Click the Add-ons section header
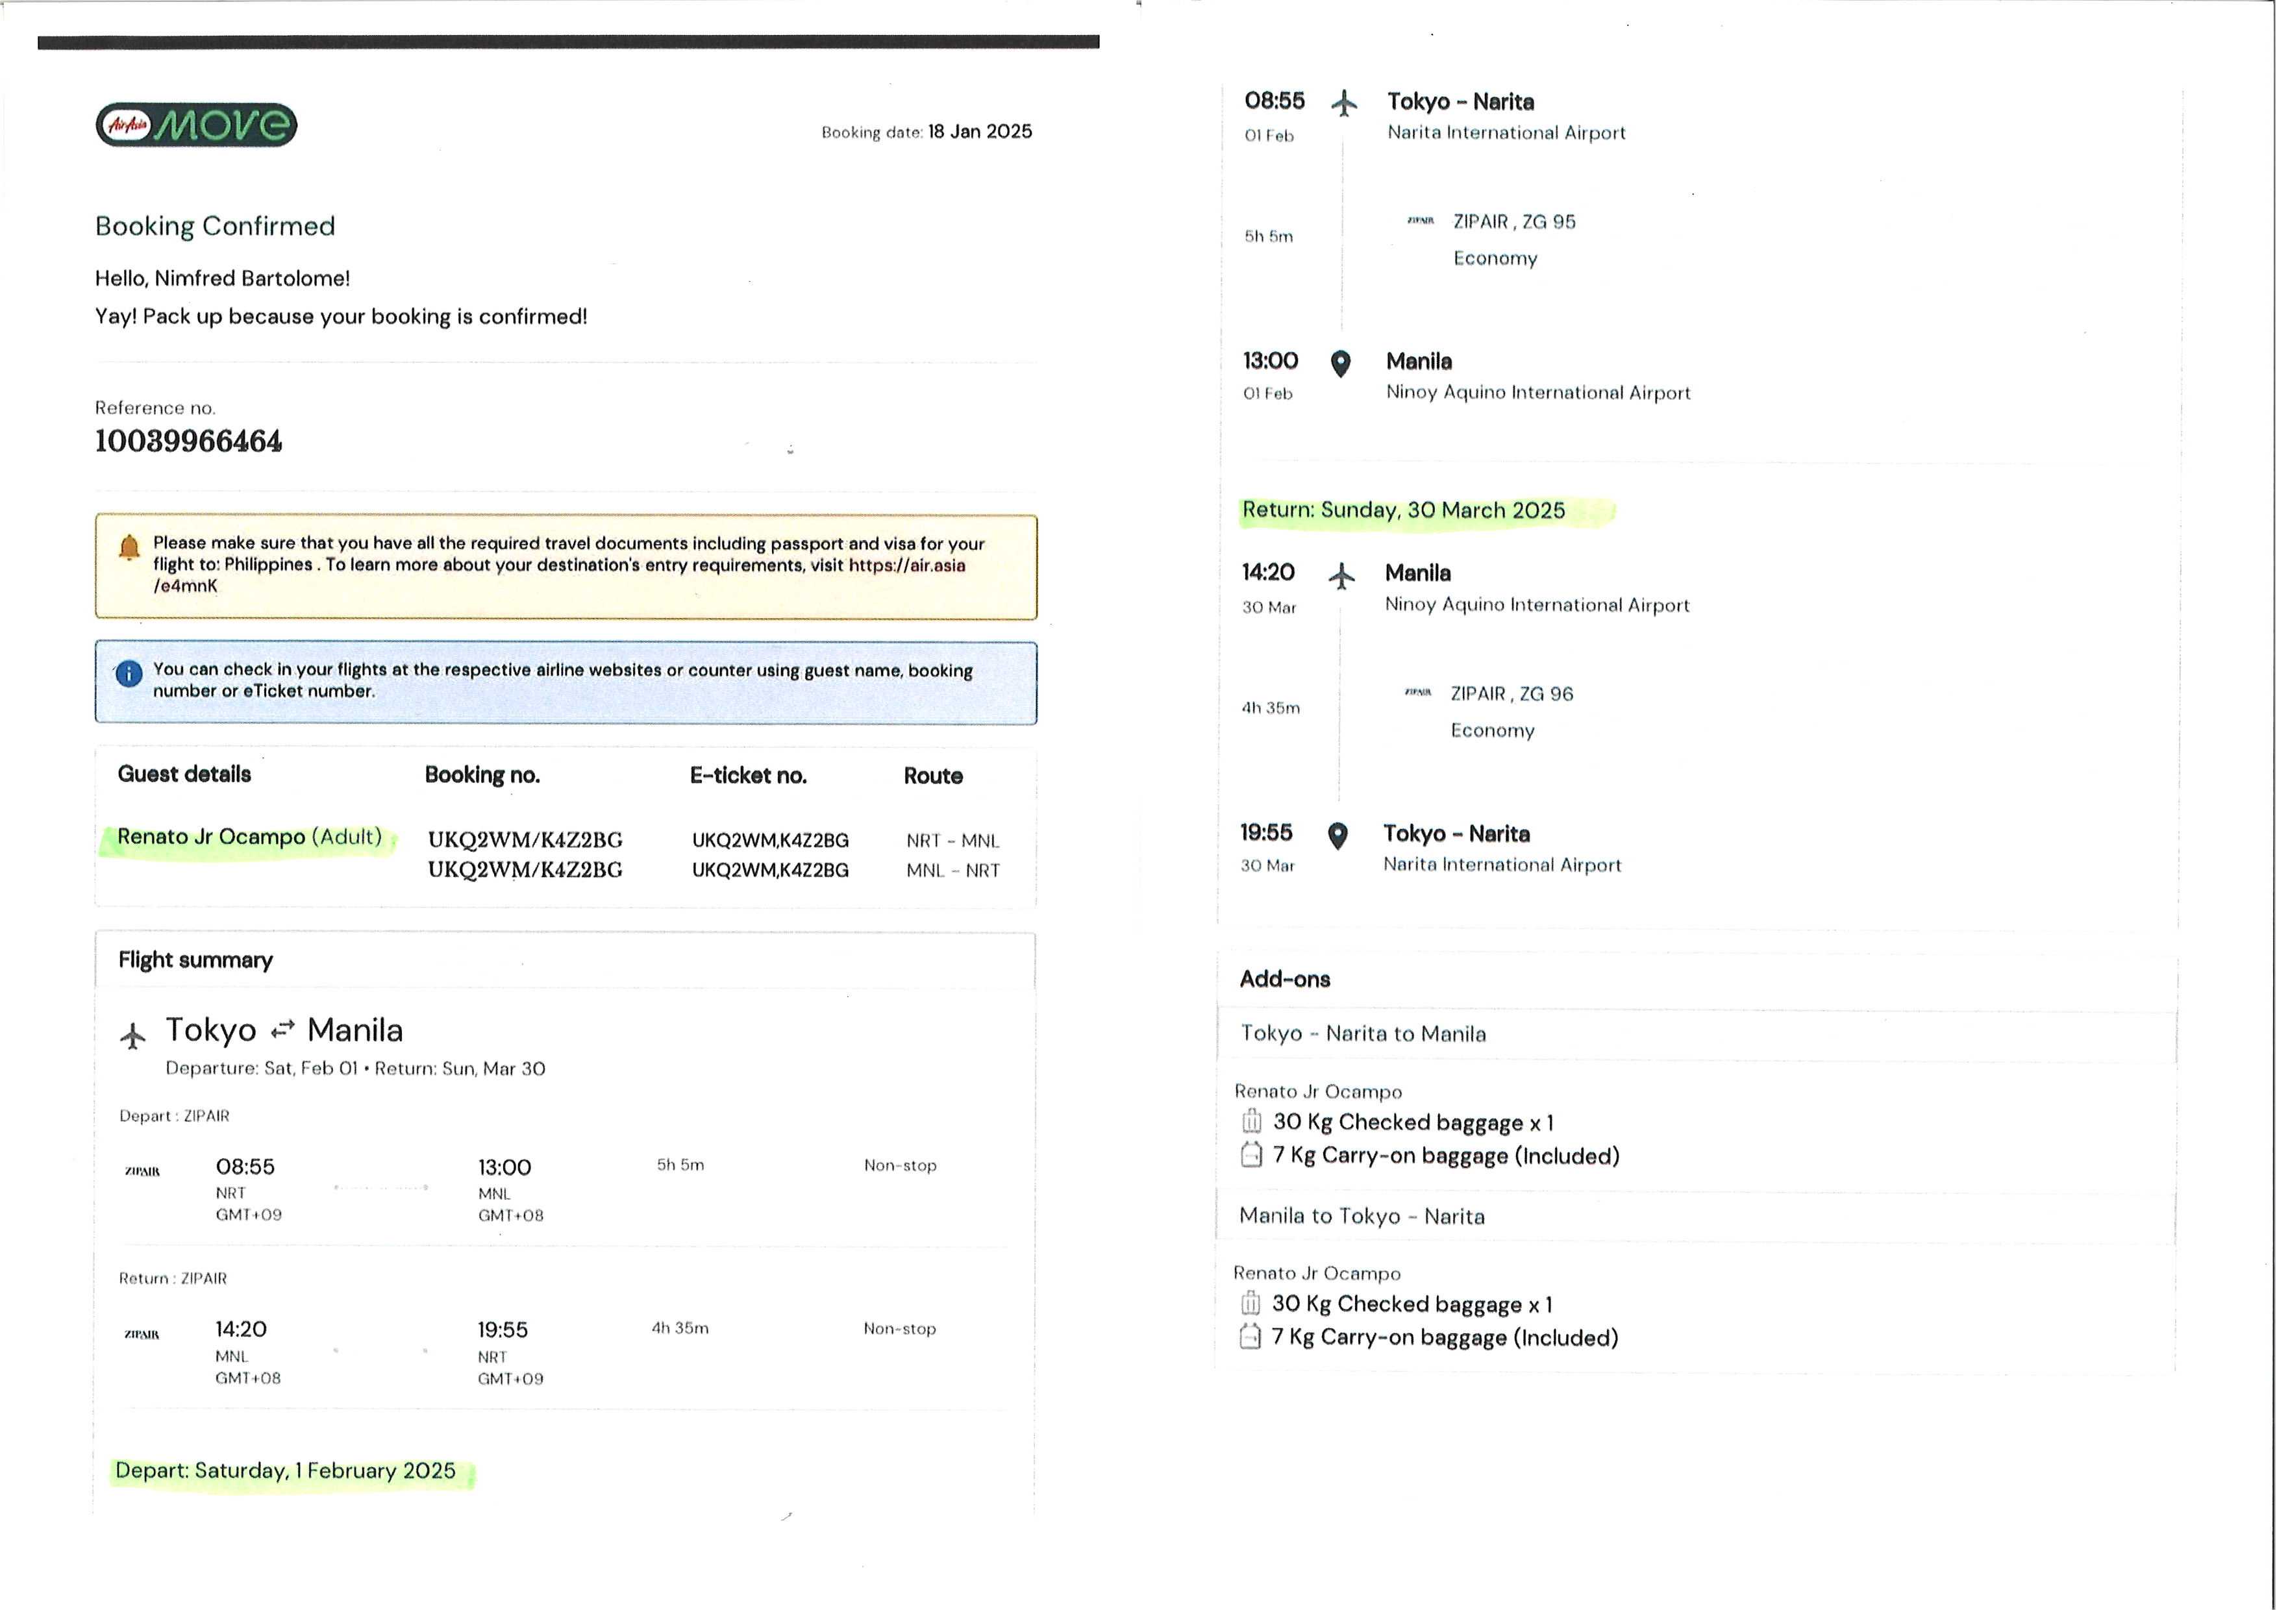Viewport: 2277px width, 1610px height. pos(1284,980)
